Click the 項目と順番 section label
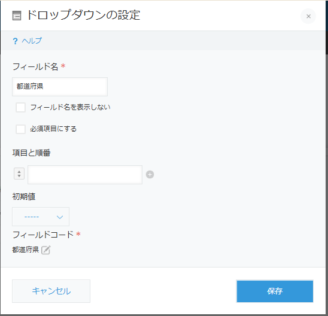Screen dimensions: 328x316 31,153
